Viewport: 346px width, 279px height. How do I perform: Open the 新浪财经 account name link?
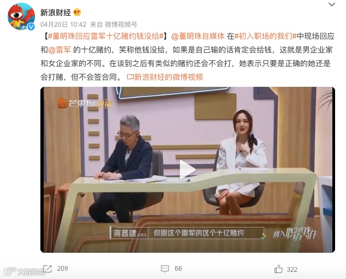[x=55, y=13]
